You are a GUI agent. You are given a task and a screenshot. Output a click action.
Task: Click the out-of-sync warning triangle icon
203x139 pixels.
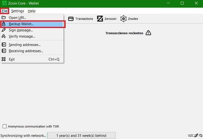pyautogui.click(x=148, y=33)
